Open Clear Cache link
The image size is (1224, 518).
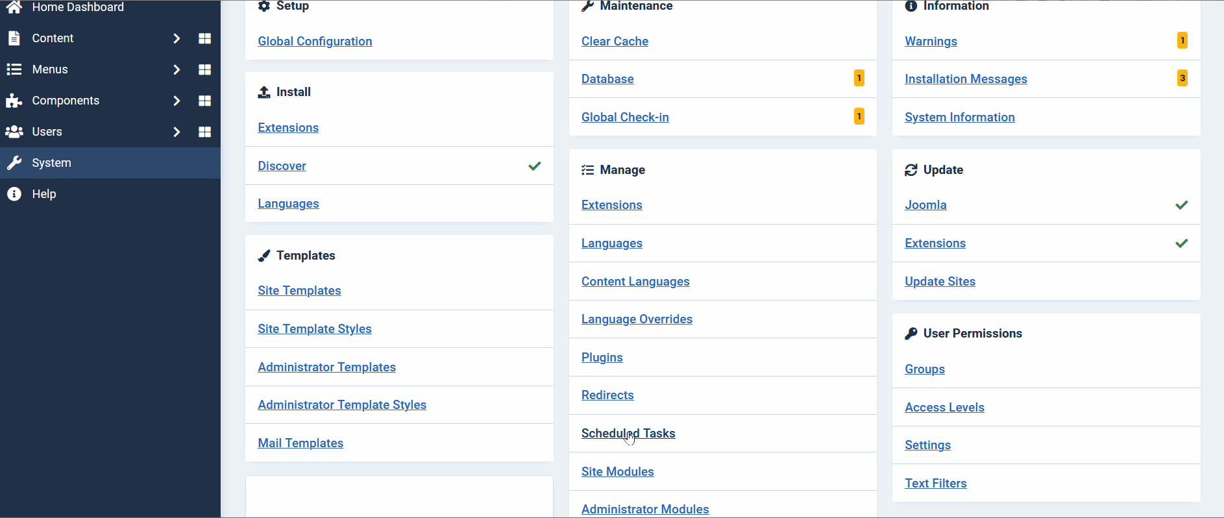point(615,42)
